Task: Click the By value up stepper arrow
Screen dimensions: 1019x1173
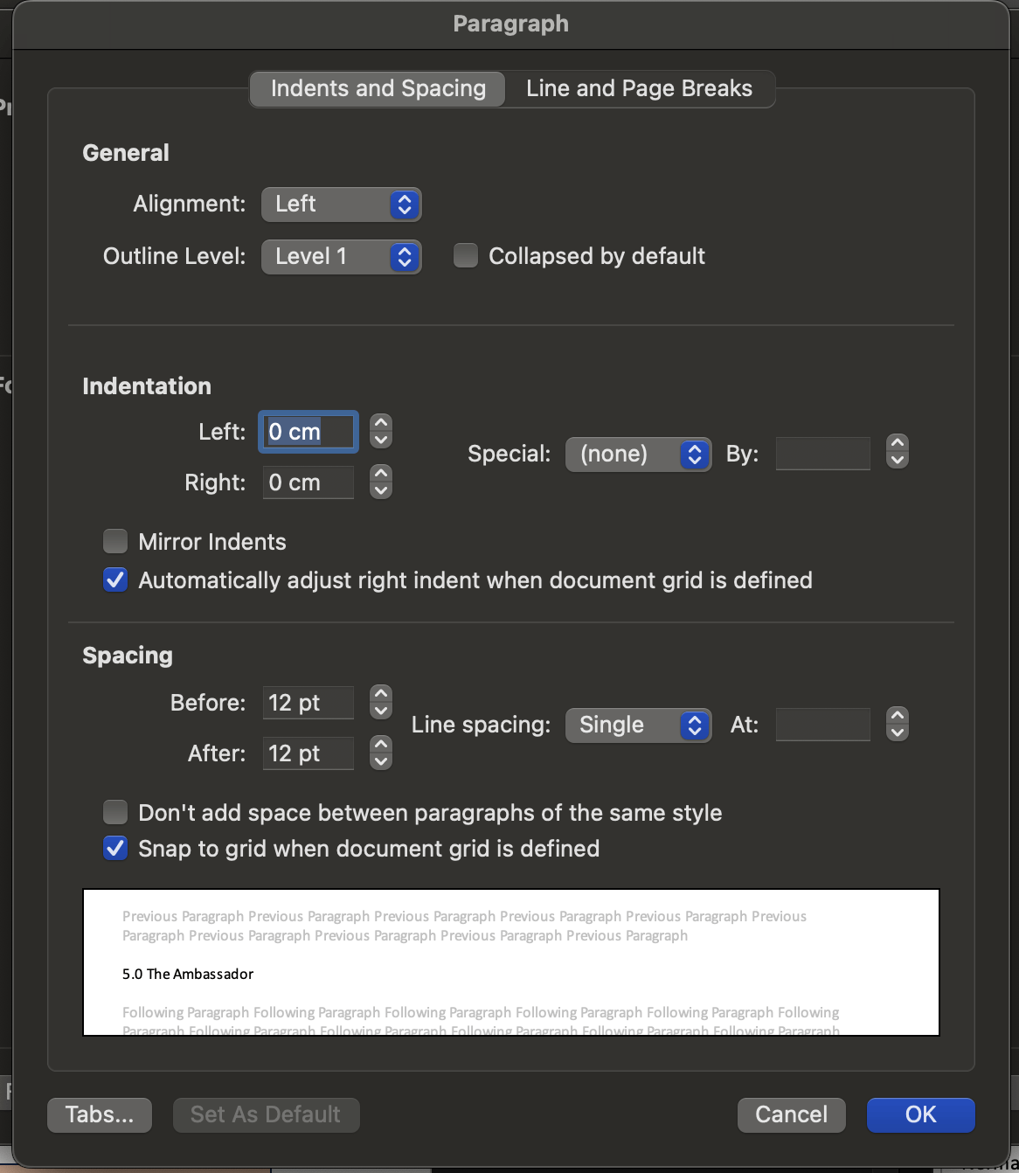Action: point(898,443)
